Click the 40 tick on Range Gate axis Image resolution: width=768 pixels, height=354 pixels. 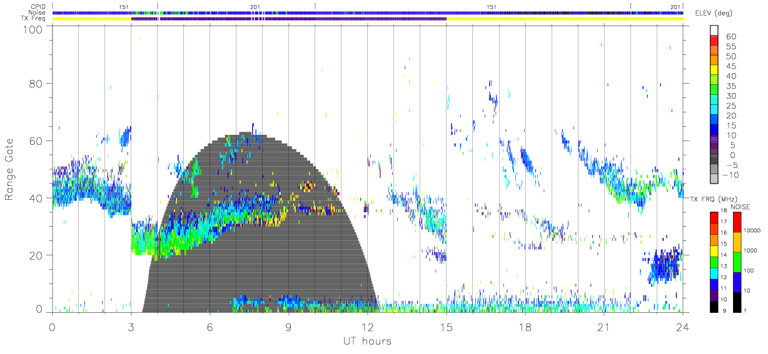click(x=35, y=199)
